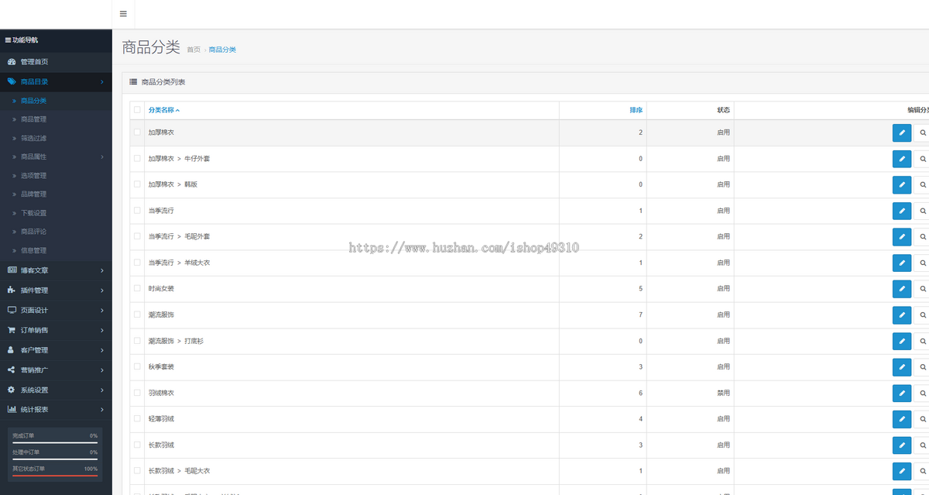Open 商品评论 in the sidebar
Viewport: 929px width, 495px height.
pos(56,232)
